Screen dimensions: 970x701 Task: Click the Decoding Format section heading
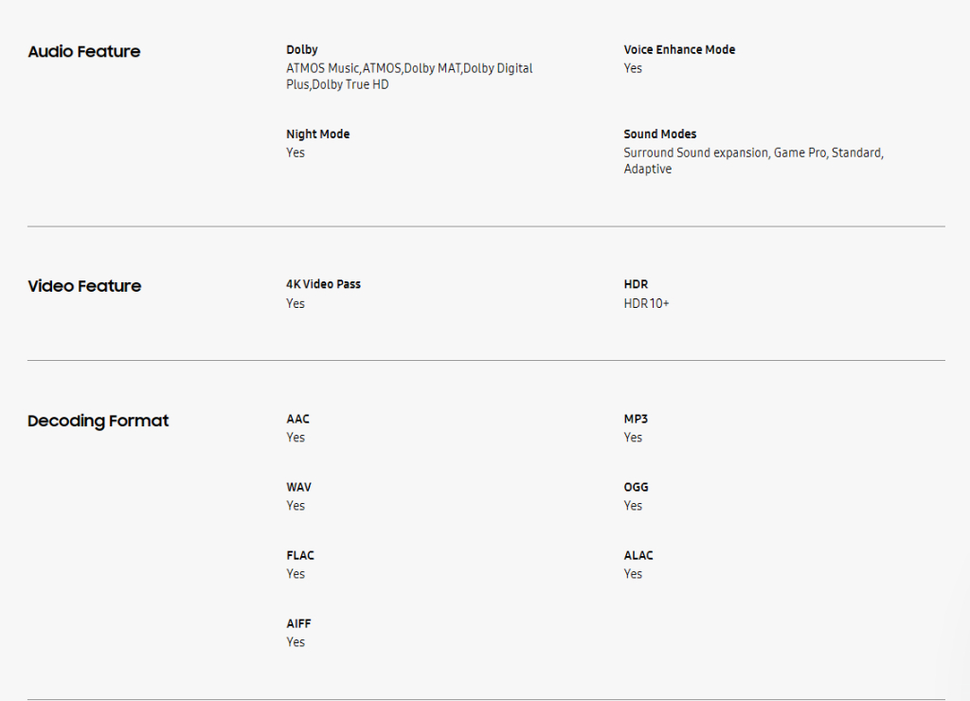click(x=98, y=421)
